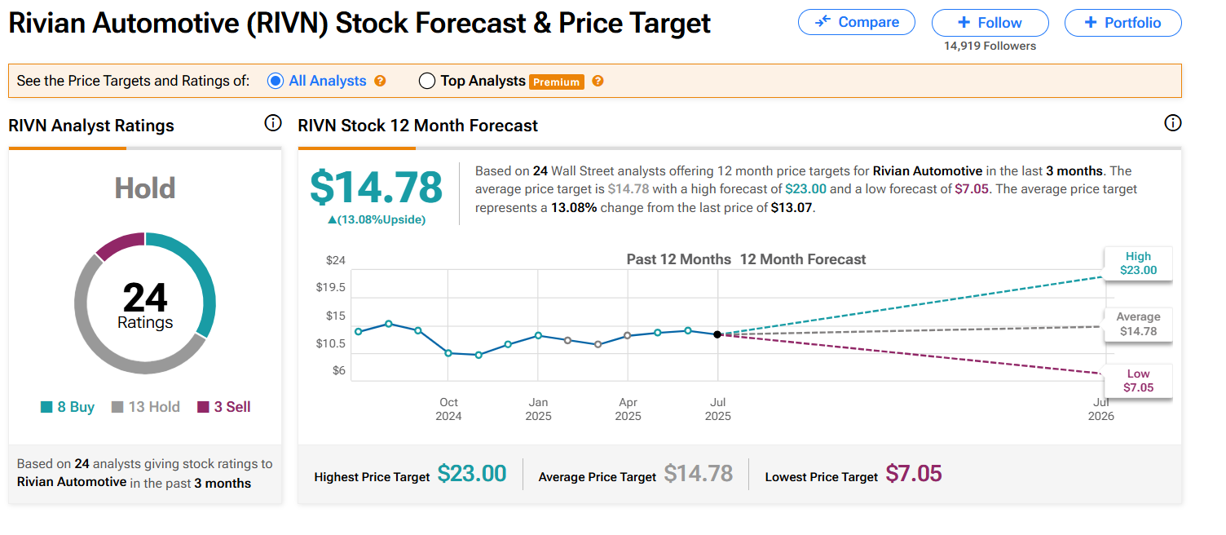The image size is (1226, 535).
Task: Click the Oct 2024 axis label
Action: 448,409
